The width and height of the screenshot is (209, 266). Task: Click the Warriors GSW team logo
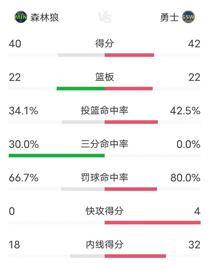(188, 17)
